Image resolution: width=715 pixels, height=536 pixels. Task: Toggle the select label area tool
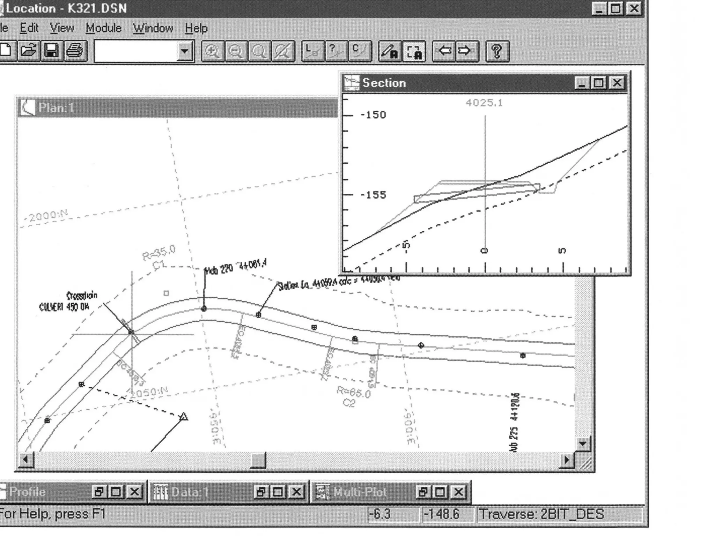pos(414,52)
